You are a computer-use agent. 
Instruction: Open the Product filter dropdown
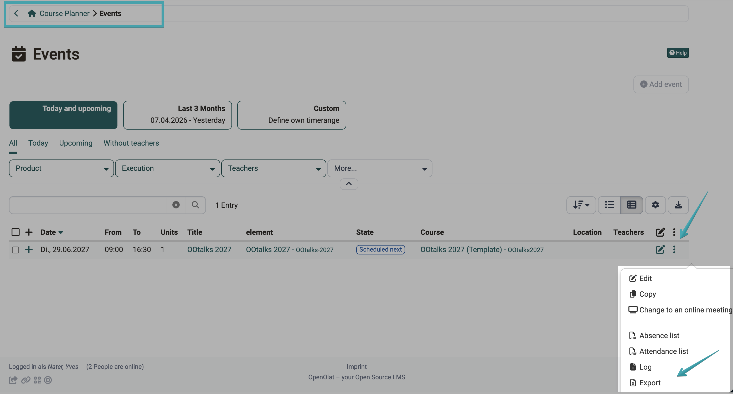click(61, 168)
